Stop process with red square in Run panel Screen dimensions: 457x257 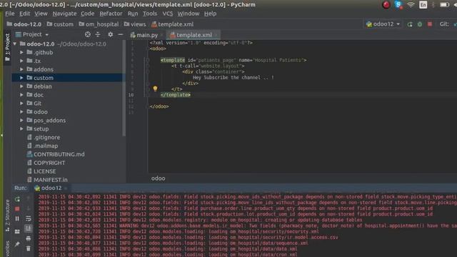coord(17,209)
